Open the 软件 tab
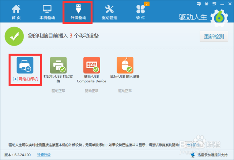 pos(140,12)
